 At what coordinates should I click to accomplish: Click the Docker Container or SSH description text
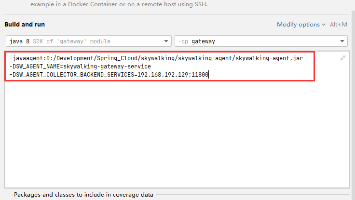(x=119, y=4)
